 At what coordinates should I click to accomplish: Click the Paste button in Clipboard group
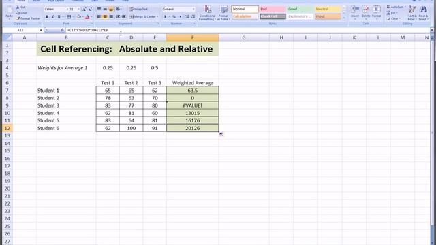click(x=9, y=12)
